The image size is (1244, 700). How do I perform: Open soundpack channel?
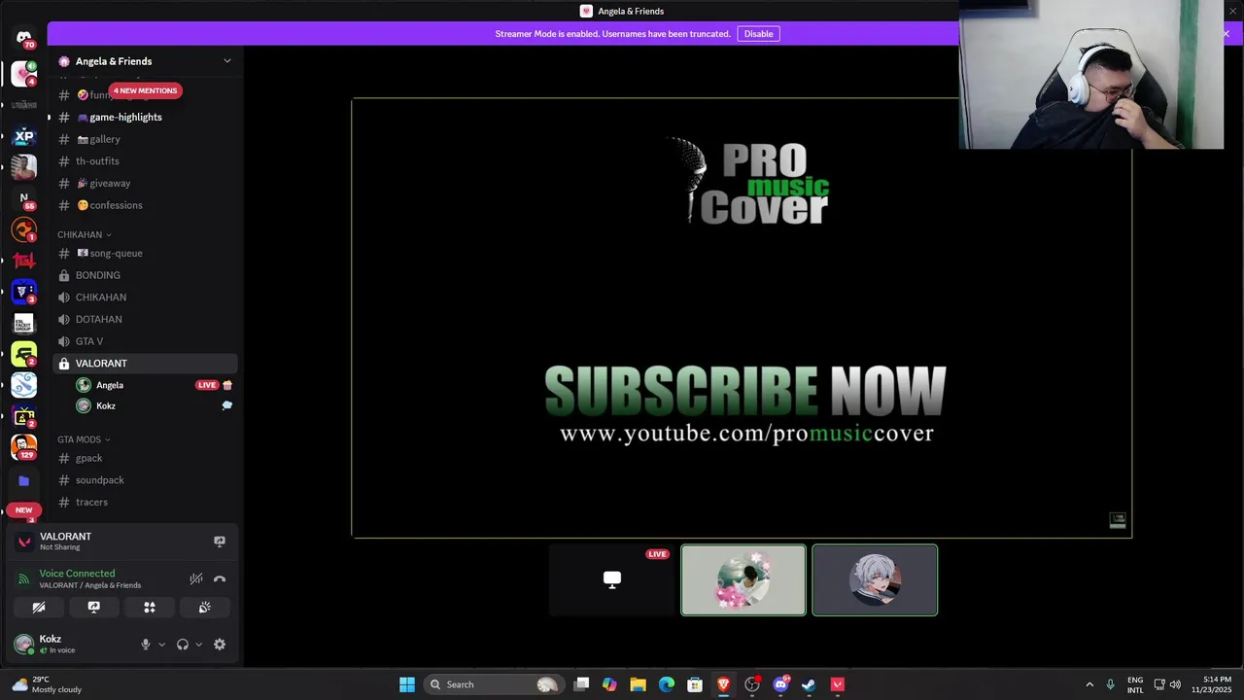tap(146, 480)
